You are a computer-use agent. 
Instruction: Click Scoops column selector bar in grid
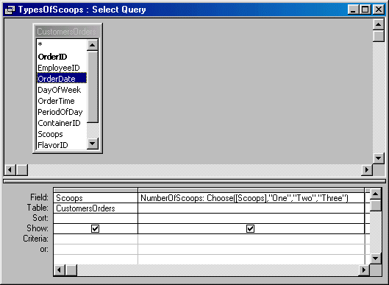[x=96, y=190]
